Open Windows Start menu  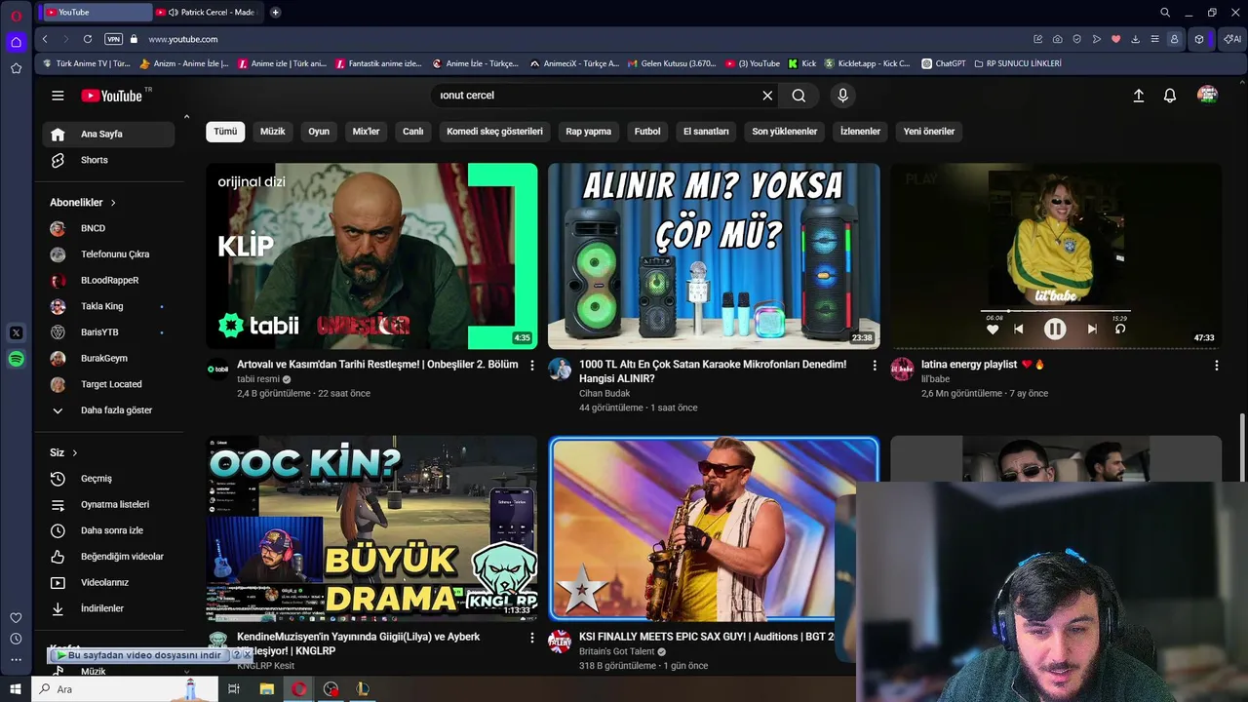(x=16, y=689)
